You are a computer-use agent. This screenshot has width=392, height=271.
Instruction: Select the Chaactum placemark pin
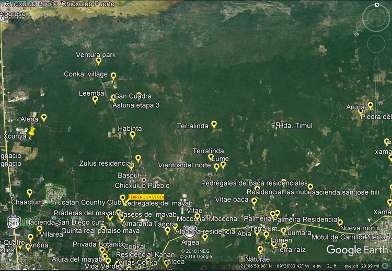[x=29, y=193]
